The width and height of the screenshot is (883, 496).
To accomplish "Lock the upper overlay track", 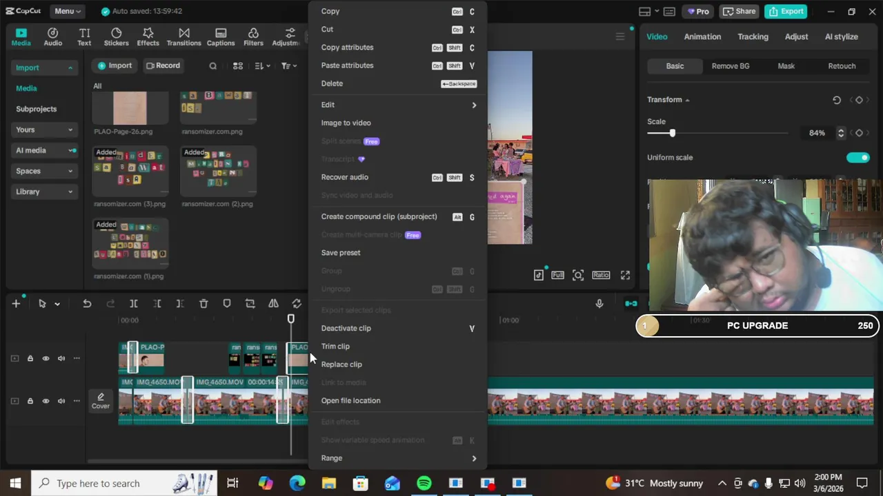I will 30,358.
